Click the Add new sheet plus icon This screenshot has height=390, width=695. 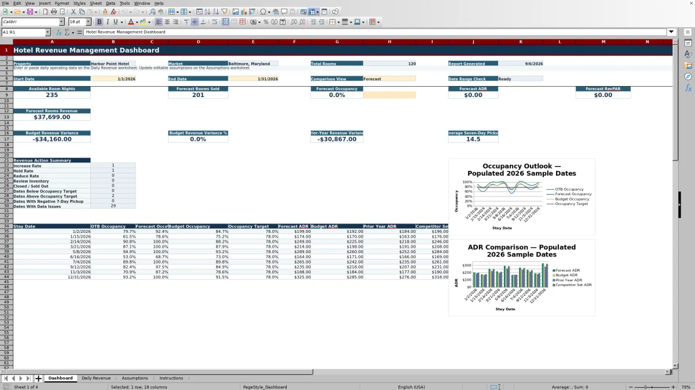(x=38, y=378)
